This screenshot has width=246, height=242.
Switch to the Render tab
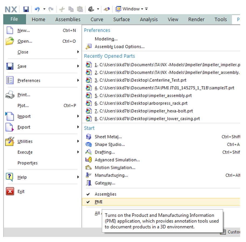(x=196, y=19)
